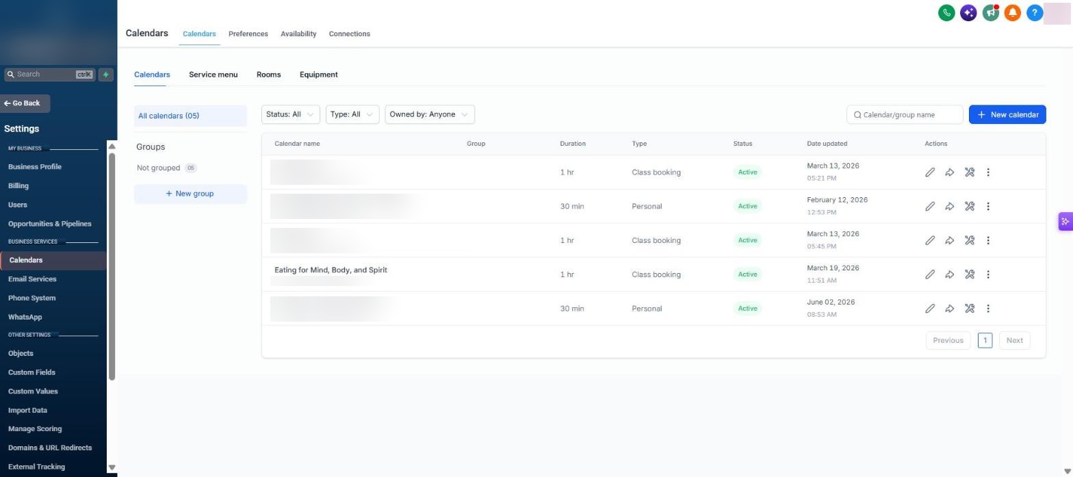Image resolution: width=1073 pixels, height=477 pixels.
Task: Click the purple side widget icon
Action: click(x=1065, y=221)
